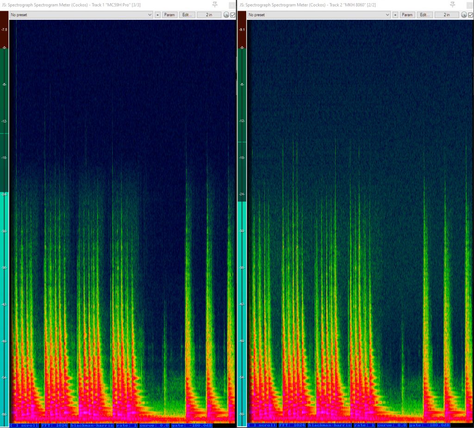Open the Track 1 'No preset' dropdown
474x428 pixels.
[x=81, y=15]
